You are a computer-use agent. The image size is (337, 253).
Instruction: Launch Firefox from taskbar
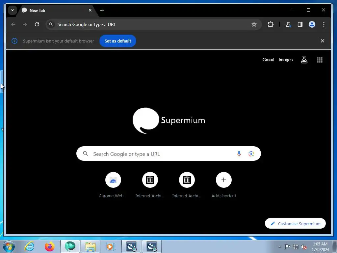coord(50,246)
